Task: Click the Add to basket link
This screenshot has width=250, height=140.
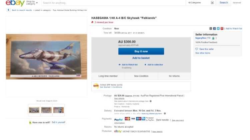Action: (x=141, y=58)
